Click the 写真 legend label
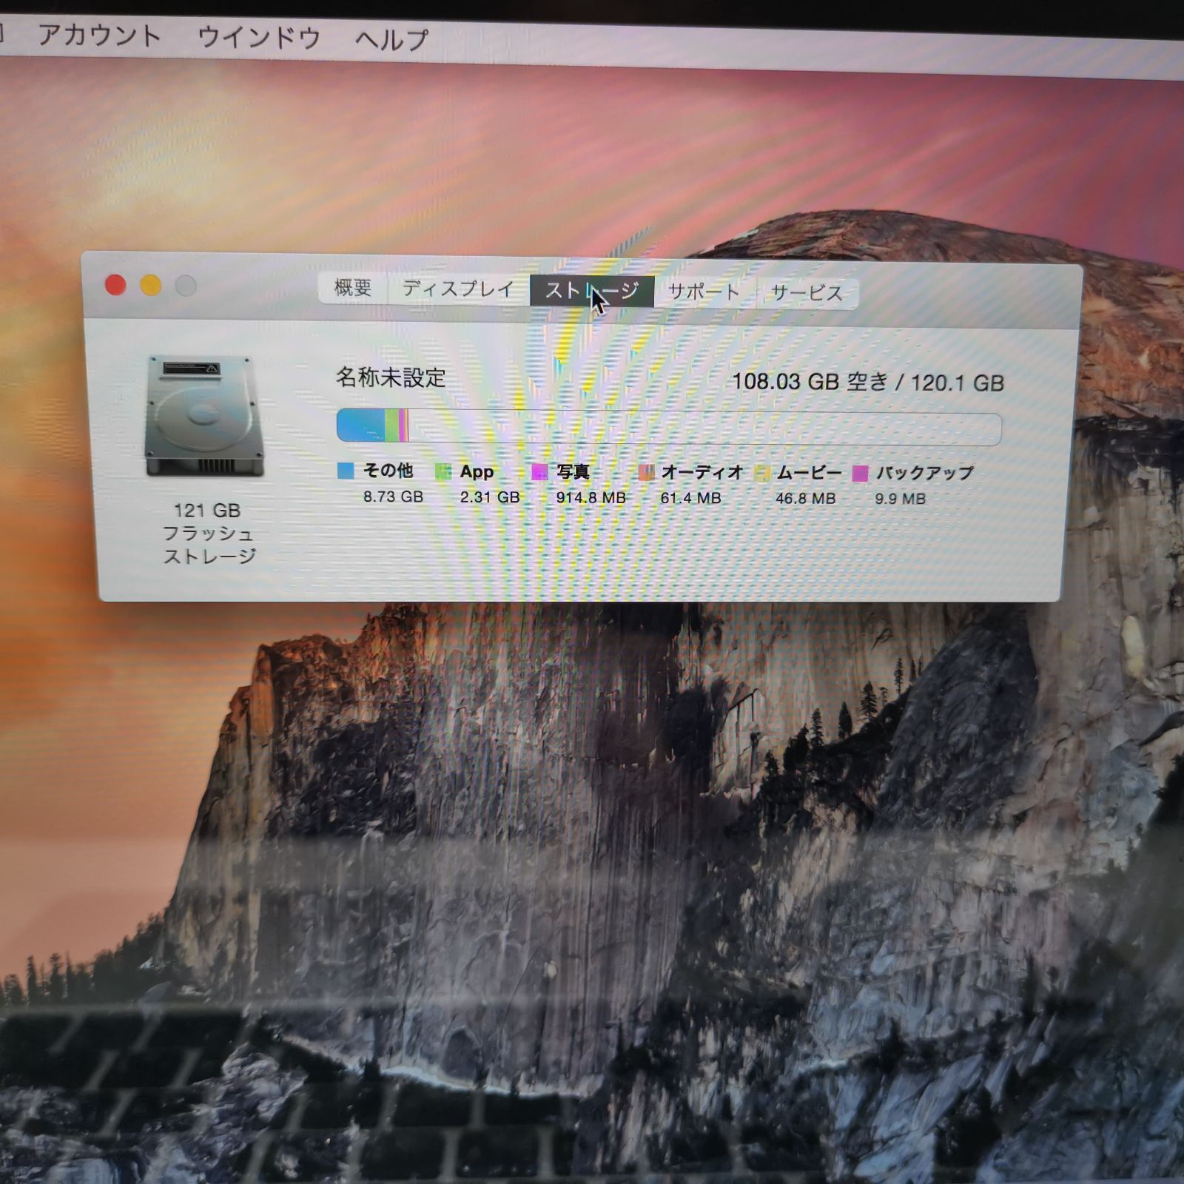This screenshot has height=1184, width=1184. [573, 472]
